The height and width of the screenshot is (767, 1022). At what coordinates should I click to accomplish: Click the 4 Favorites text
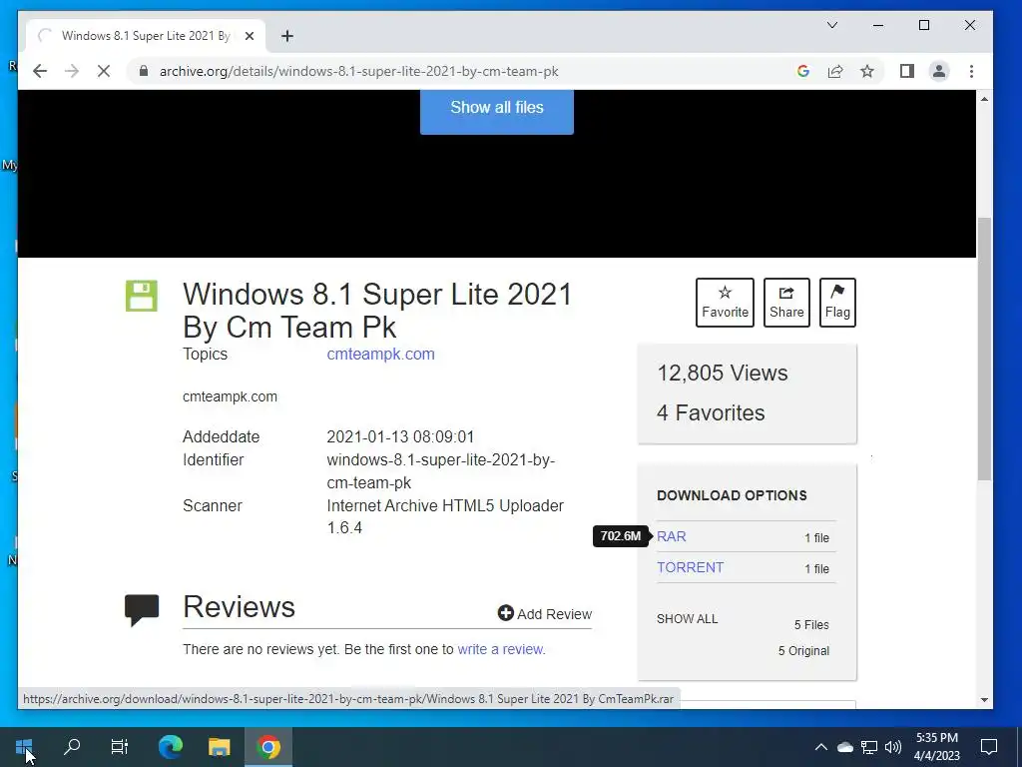tap(711, 412)
